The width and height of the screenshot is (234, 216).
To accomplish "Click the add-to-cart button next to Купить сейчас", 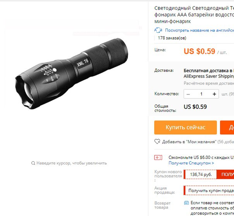I will (x=227, y=127).
